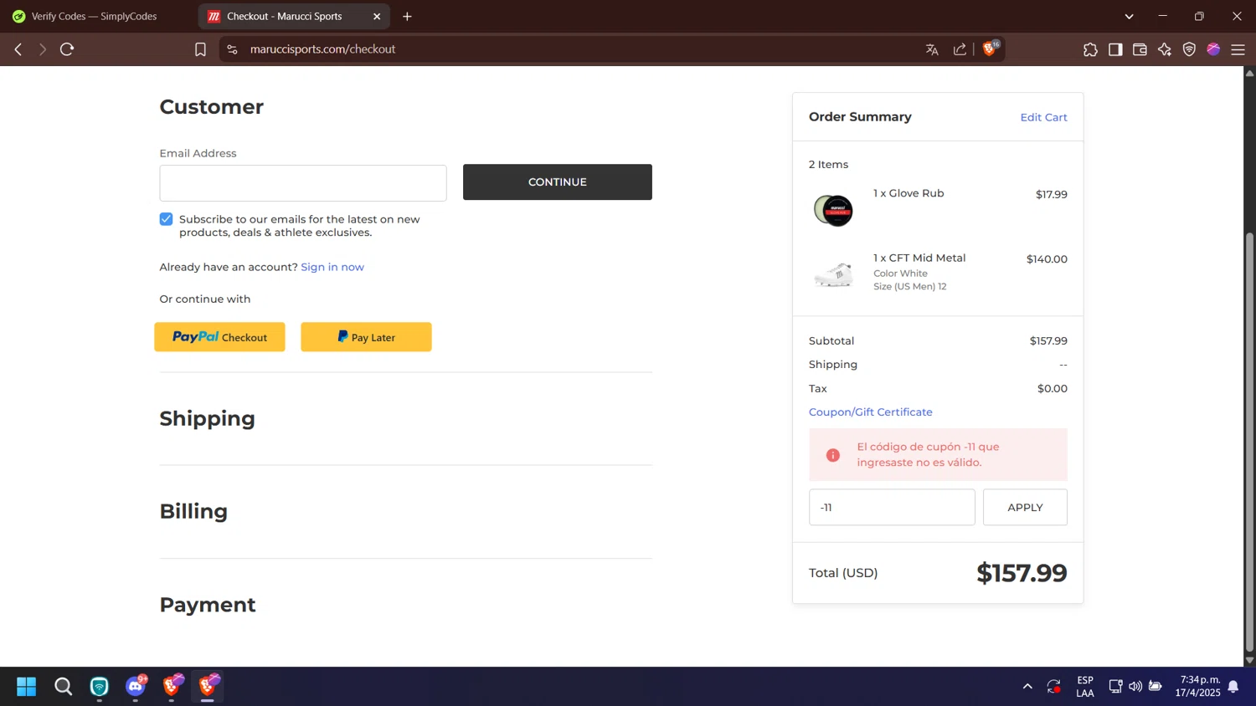Open the extensions puzzle icon
The image size is (1256, 706).
pyautogui.click(x=1090, y=49)
